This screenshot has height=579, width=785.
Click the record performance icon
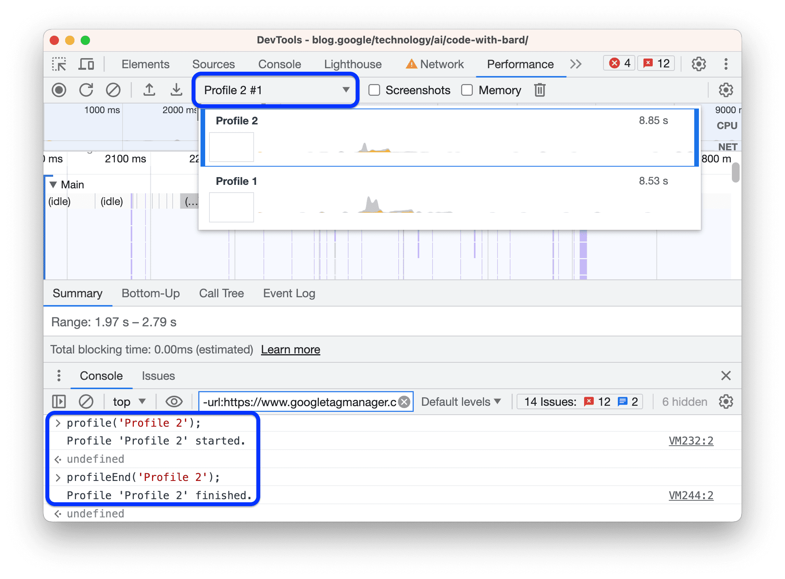(59, 90)
